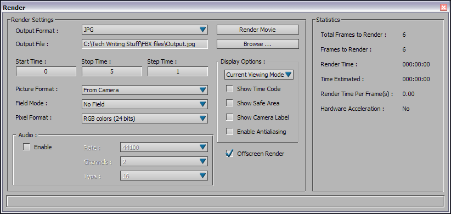Viewport: 451px width, 214px height.
Task: Check the Show Camera Label option
Action: click(x=229, y=117)
